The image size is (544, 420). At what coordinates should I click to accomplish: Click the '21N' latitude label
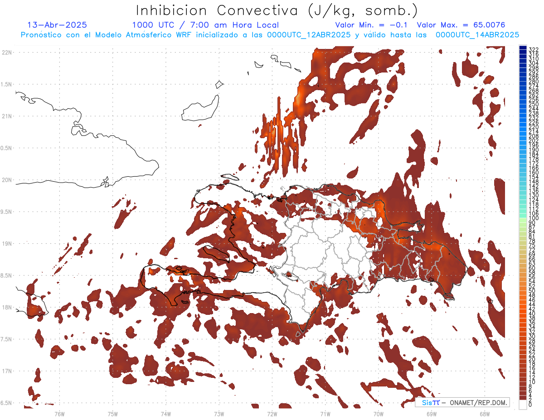click(x=7, y=116)
